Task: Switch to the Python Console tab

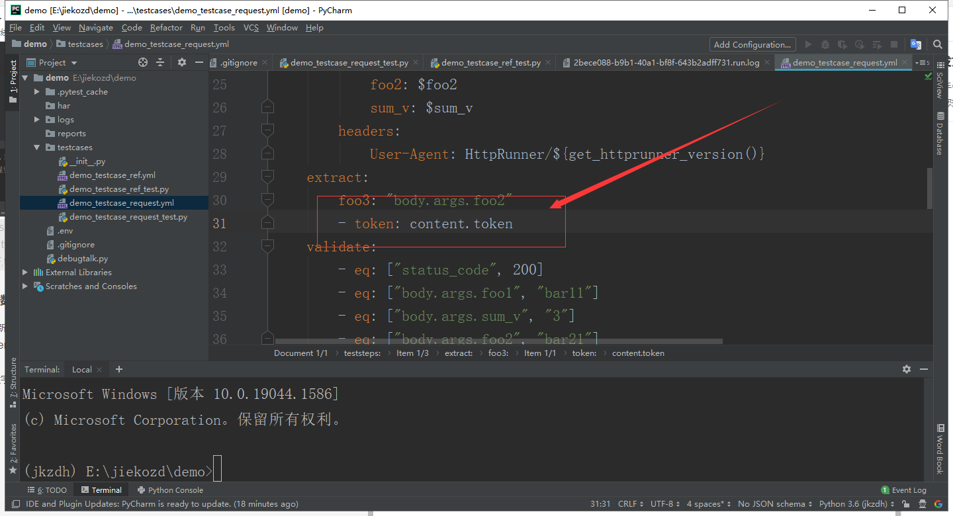Action: click(x=169, y=490)
